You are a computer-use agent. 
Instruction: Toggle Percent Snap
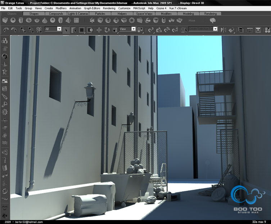(x=167, y=30)
